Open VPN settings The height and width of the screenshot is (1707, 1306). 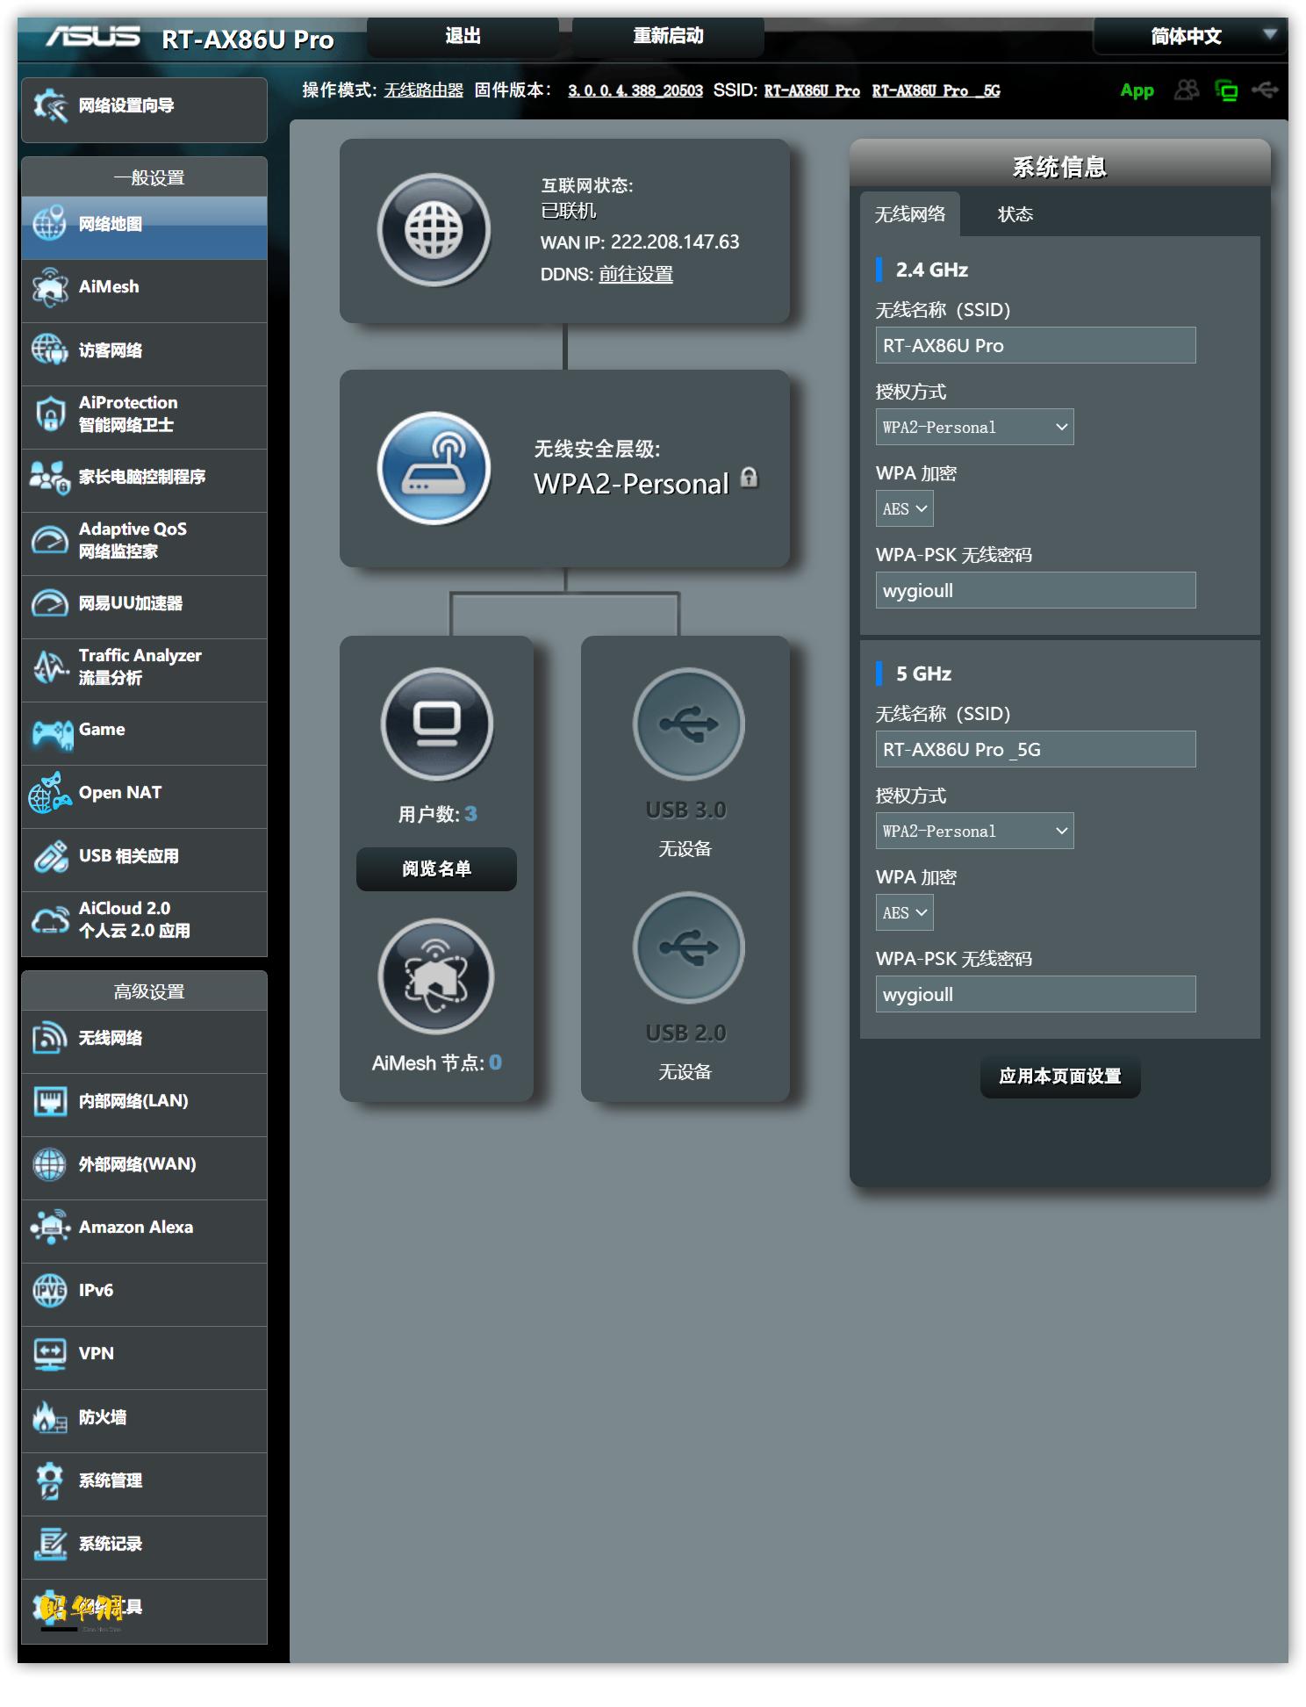coord(144,1358)
